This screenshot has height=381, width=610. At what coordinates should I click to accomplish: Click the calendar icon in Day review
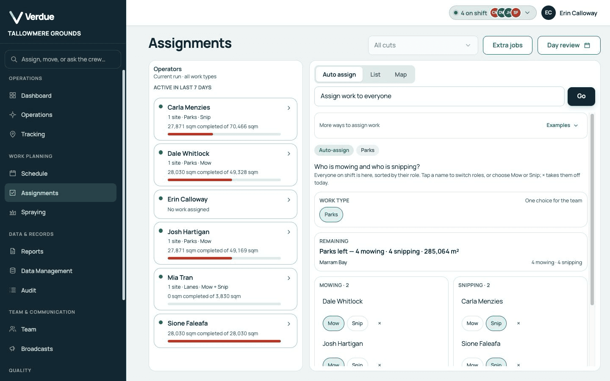587,45
